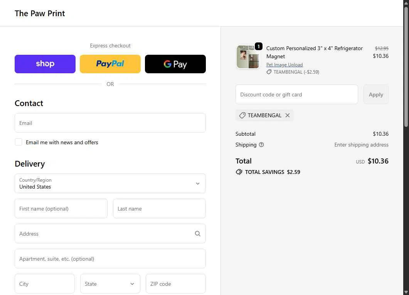Remove the TEAMBENGAL discount code
This screenshot has width=409, height=295.
click(x=288, y=115)
